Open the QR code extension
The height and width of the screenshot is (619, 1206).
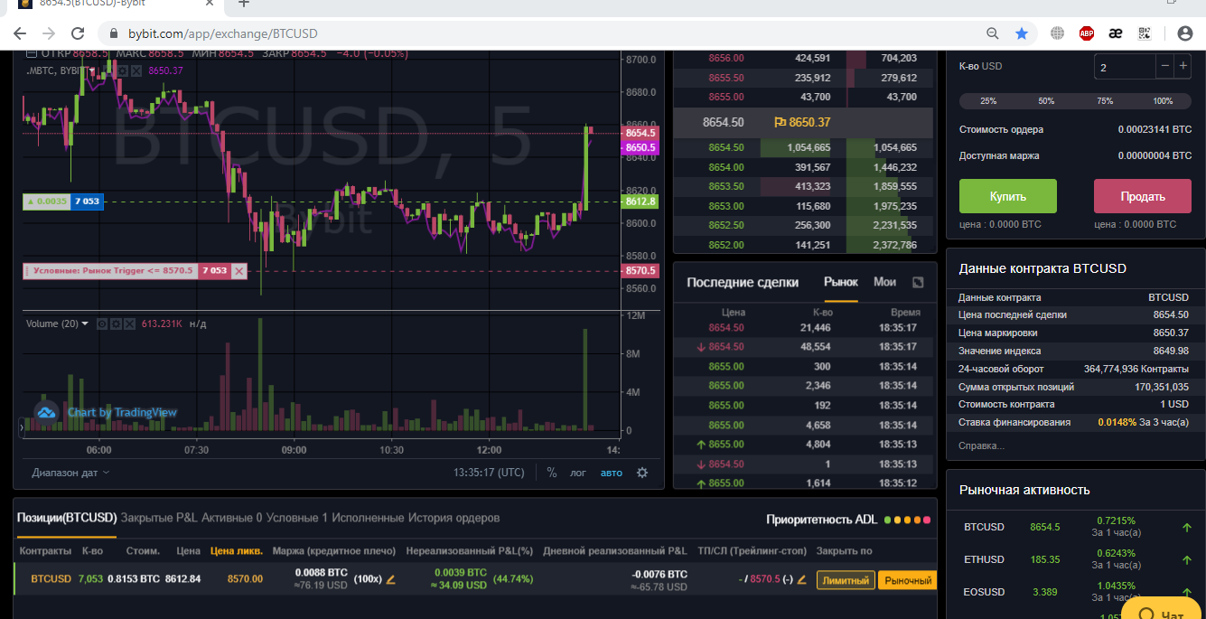1145,33
